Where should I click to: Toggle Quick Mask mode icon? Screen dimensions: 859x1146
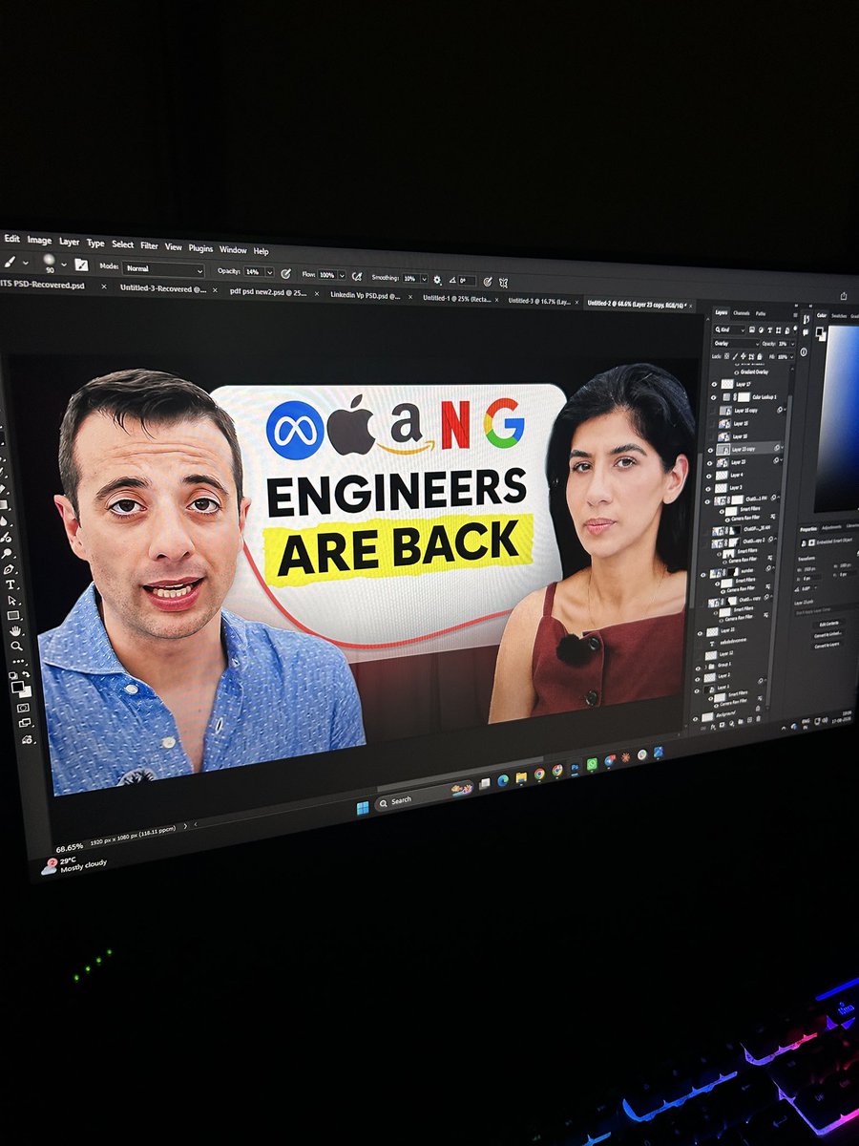[23, 708]
